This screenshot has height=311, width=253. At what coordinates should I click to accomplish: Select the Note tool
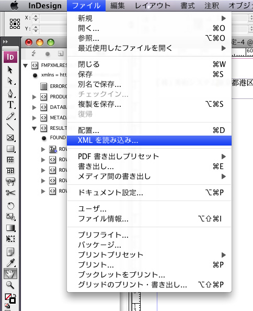10,252
